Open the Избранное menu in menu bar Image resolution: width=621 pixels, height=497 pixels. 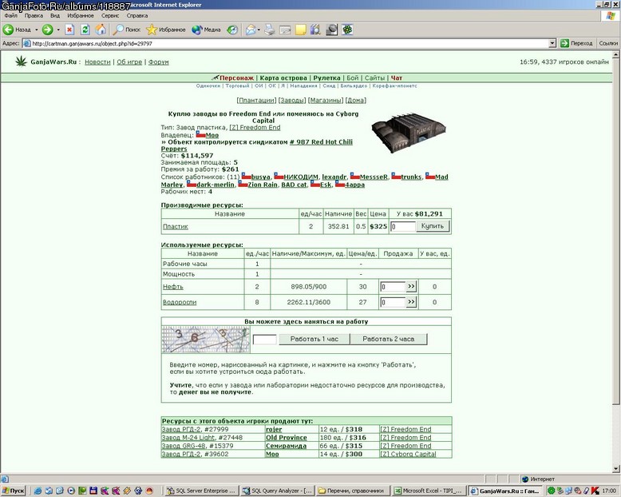(81, 16)
